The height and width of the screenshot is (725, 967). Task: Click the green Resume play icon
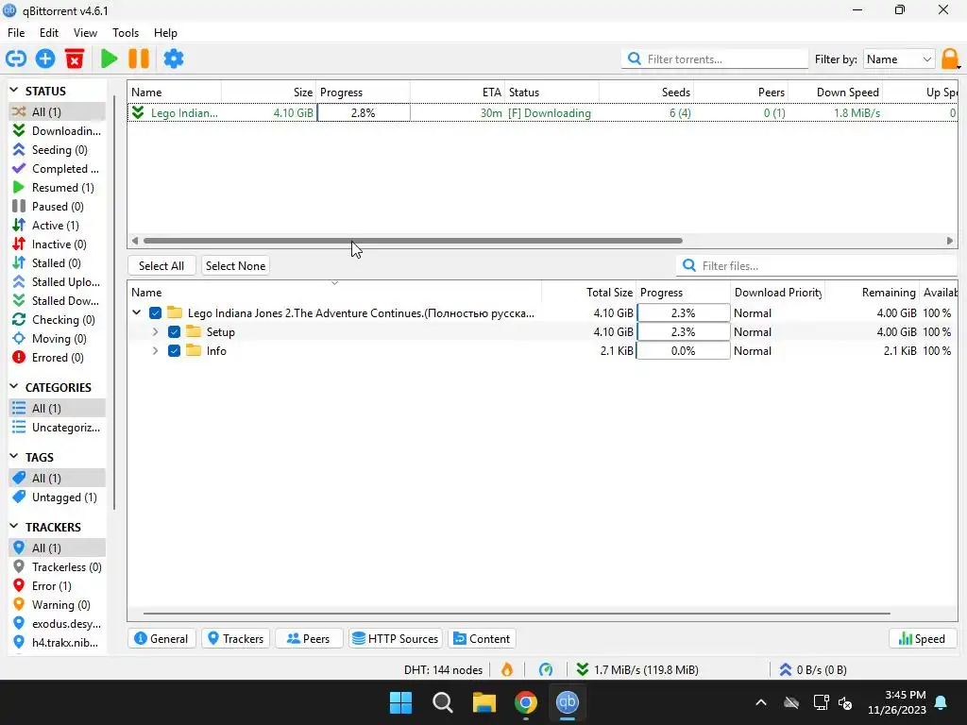click(110, 59)
